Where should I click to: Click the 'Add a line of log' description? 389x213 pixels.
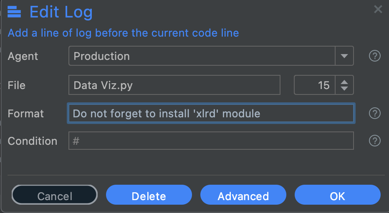[x=123, y=33]
